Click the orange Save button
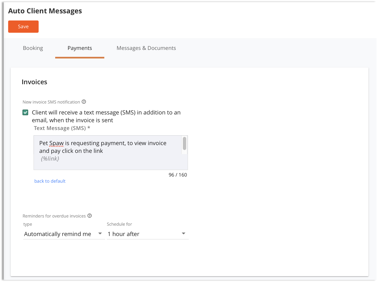377x282 pixels. [23, 27]
